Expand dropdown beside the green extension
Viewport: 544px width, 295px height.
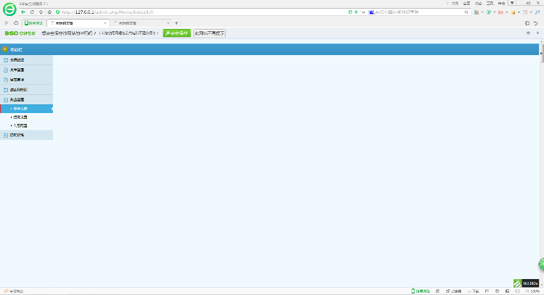(x=495, y=12)
